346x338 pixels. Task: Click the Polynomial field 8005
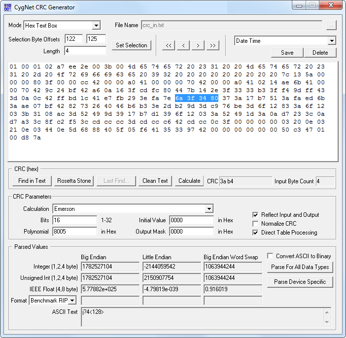(x=74, y=232)
